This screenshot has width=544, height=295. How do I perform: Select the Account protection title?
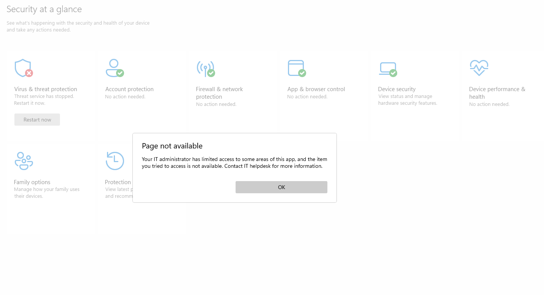(129, 89)
